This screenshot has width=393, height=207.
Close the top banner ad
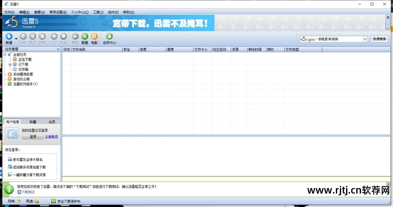point(388,17)
